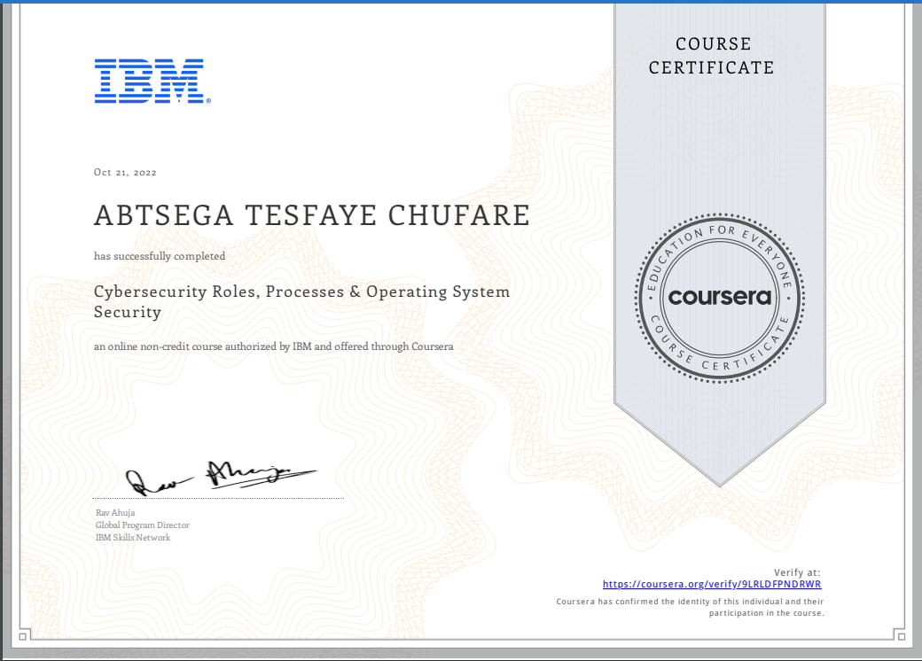Click the "Verify at:" label
This screenshot has height=661, width=922.
coord(797,572)
